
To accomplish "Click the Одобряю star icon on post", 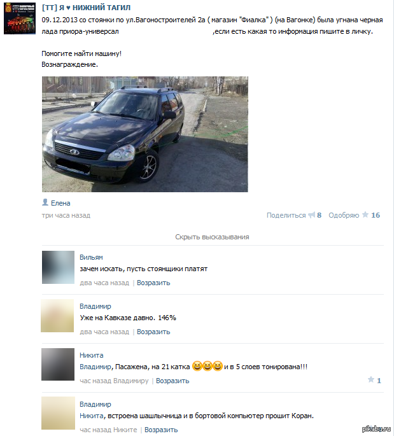I will tap(365, 214).
